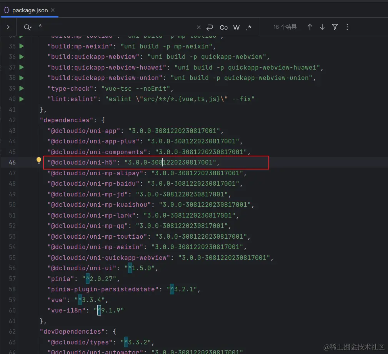The height and width of the screenshot is (354, 388).
Task: Run the type-check script
Action: [x=22, y=88]
